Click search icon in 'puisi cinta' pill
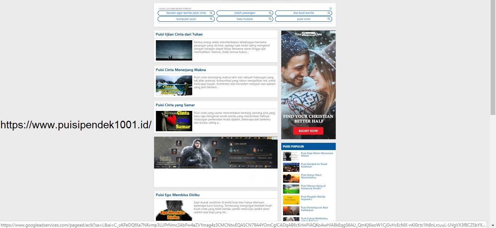Image resolution: width=496 pixels, height=228 pixels. pyautogui.click(x=329, y=19)
